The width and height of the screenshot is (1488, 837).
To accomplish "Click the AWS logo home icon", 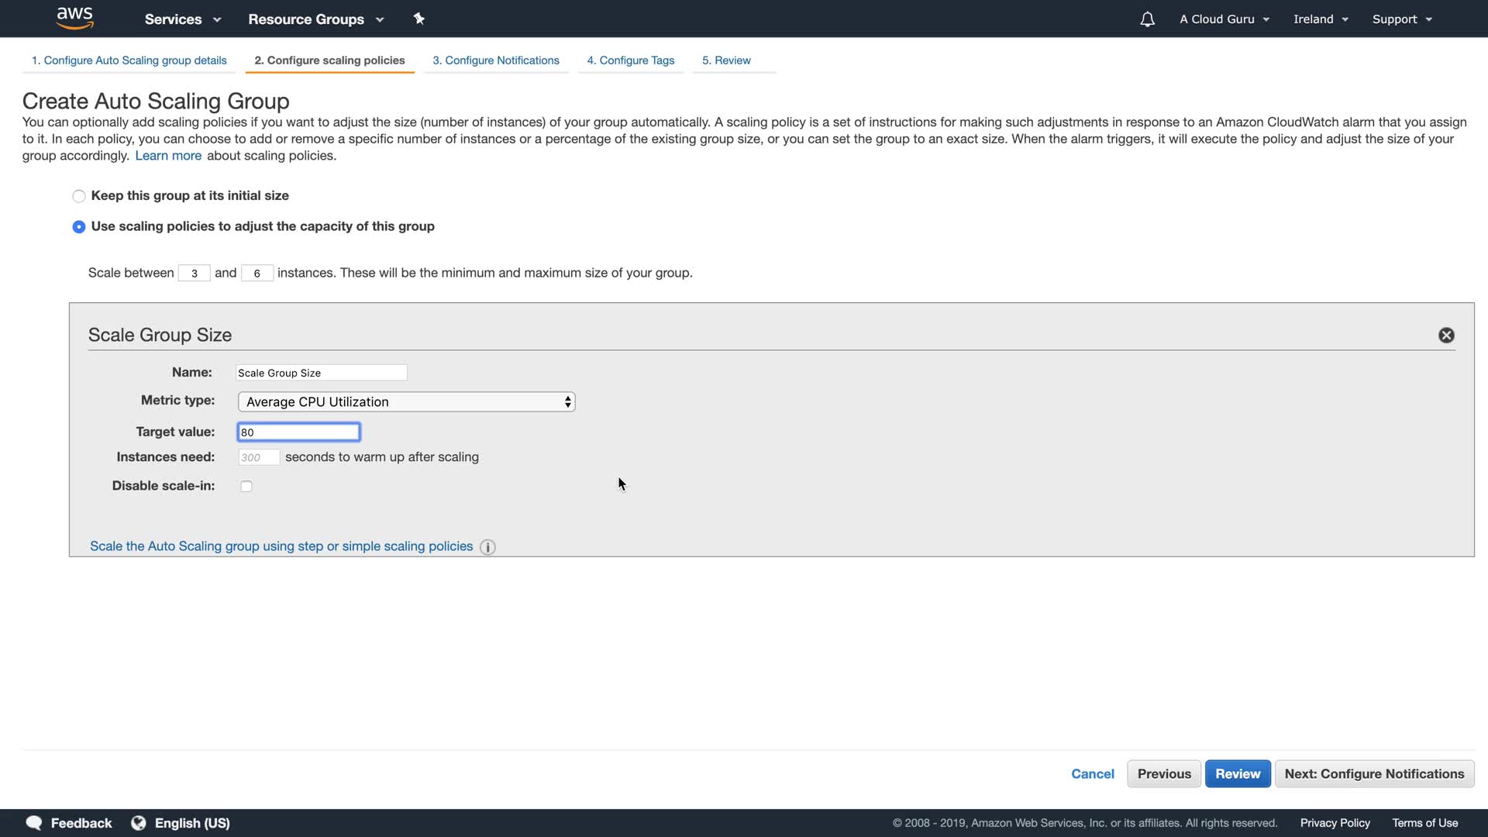I will [x=75, y=18].
